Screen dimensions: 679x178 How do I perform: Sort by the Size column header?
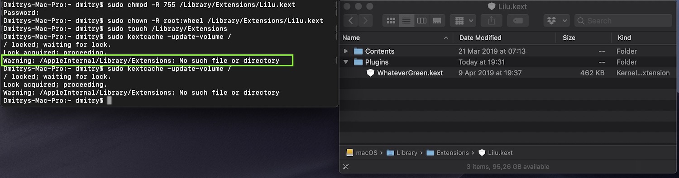coord(569,38)
